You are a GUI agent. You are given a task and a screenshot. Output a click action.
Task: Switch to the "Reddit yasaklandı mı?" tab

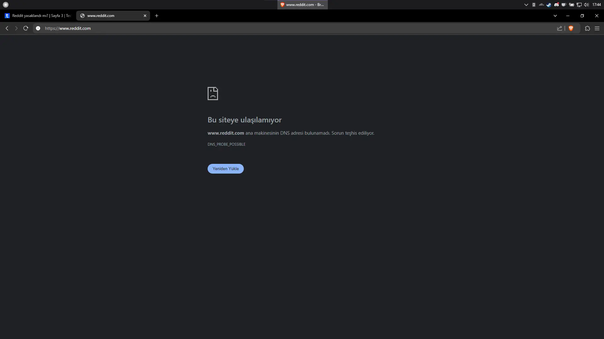click(x=38, y=16)
